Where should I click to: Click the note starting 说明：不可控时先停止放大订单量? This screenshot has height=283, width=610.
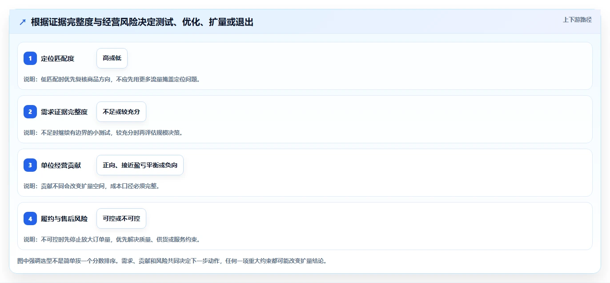coord(112,239)
